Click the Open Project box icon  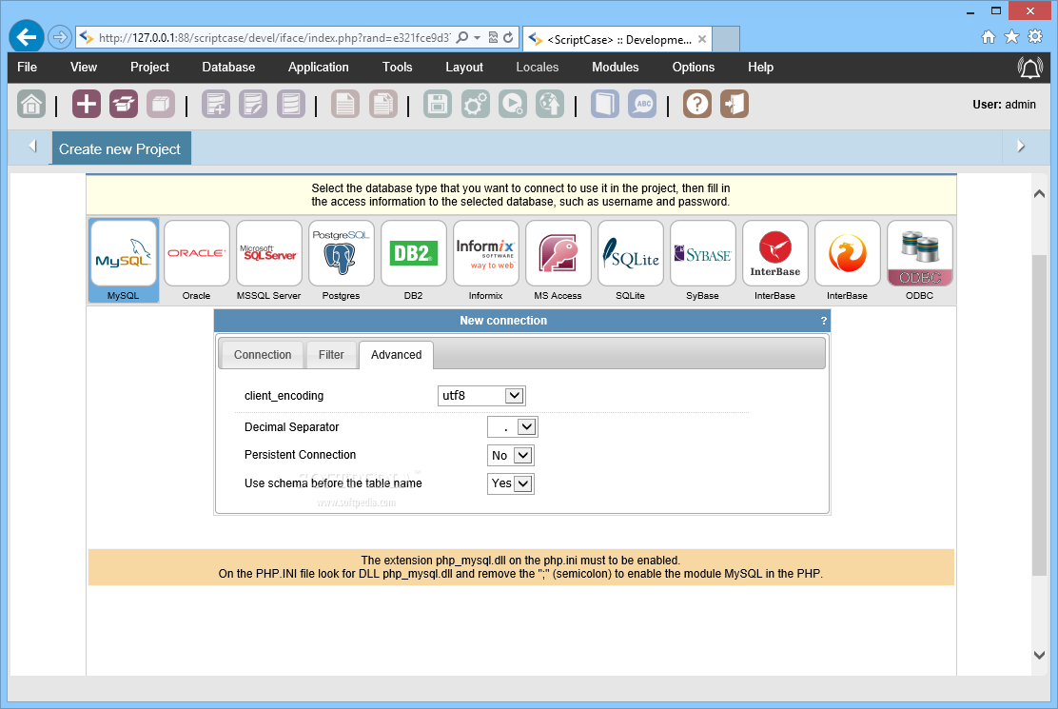[124, 105]
